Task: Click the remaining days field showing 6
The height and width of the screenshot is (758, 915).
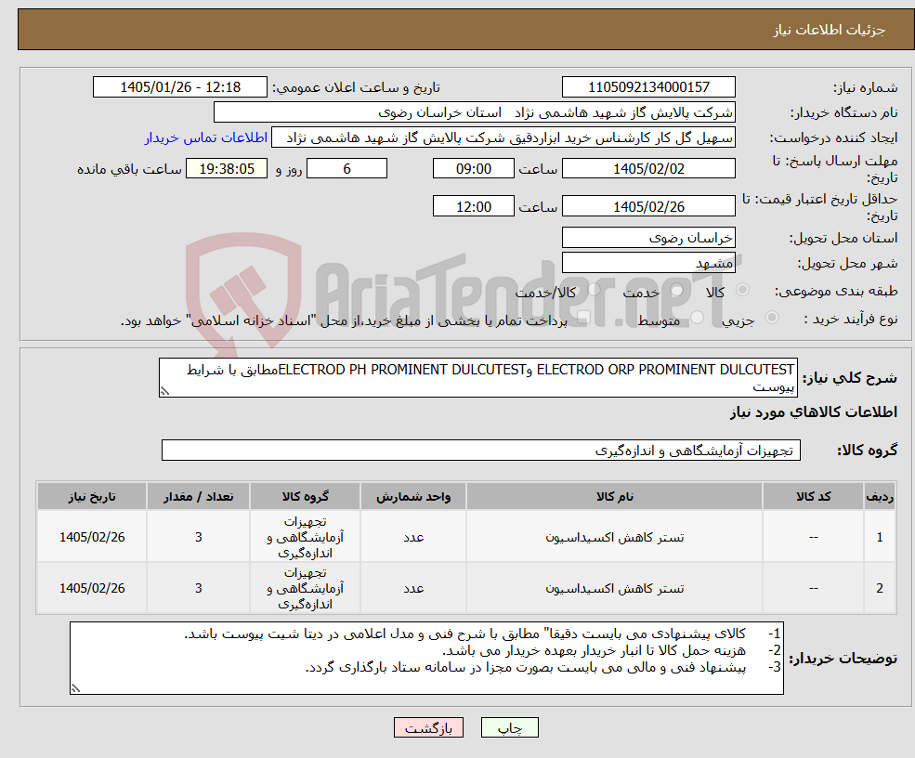Action: [346, 169]
